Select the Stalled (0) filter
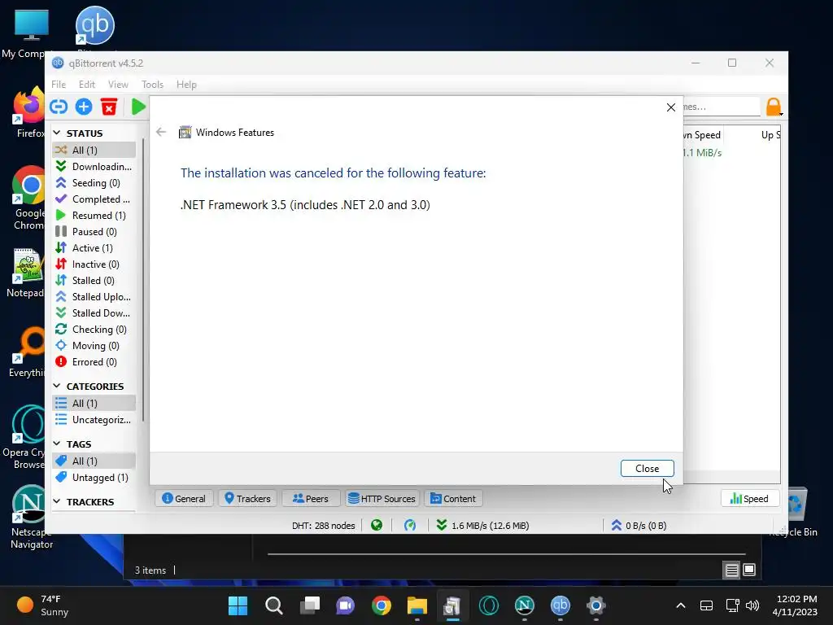Screen dimensions: 833x625 [x=94, y=281]
